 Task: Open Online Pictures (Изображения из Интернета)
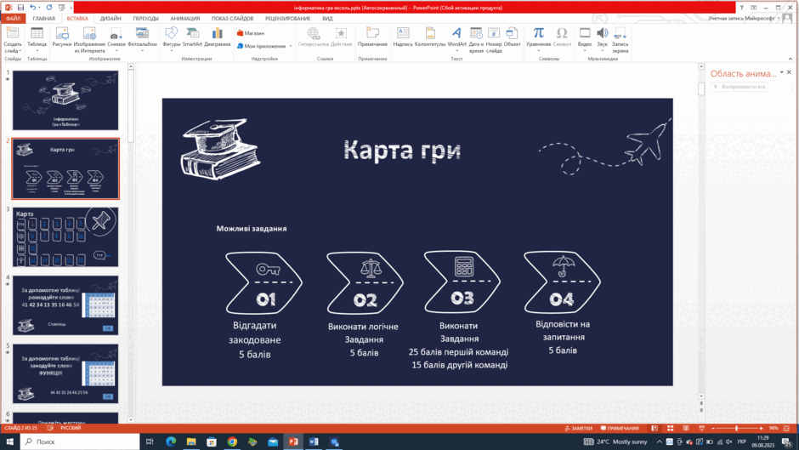[89, 40]
